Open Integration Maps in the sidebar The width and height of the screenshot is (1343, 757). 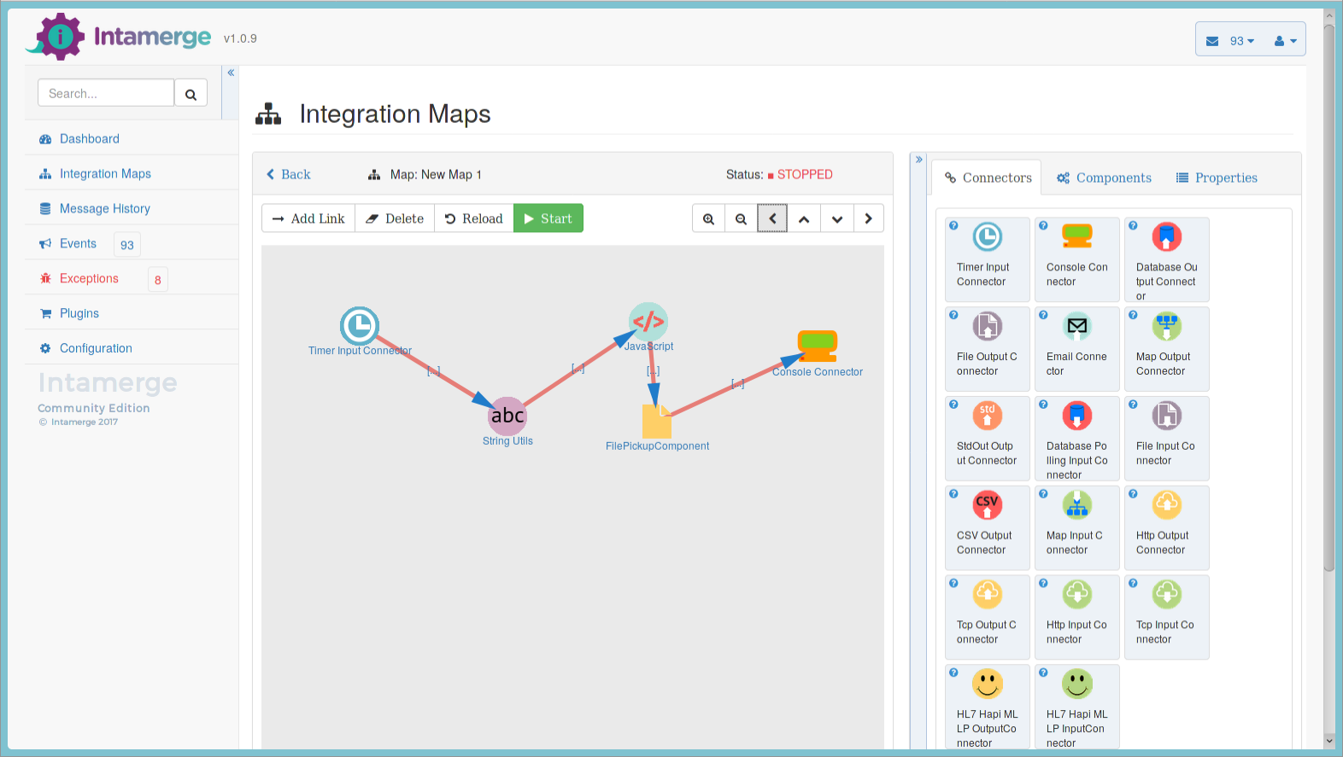[x=132, y=173]
